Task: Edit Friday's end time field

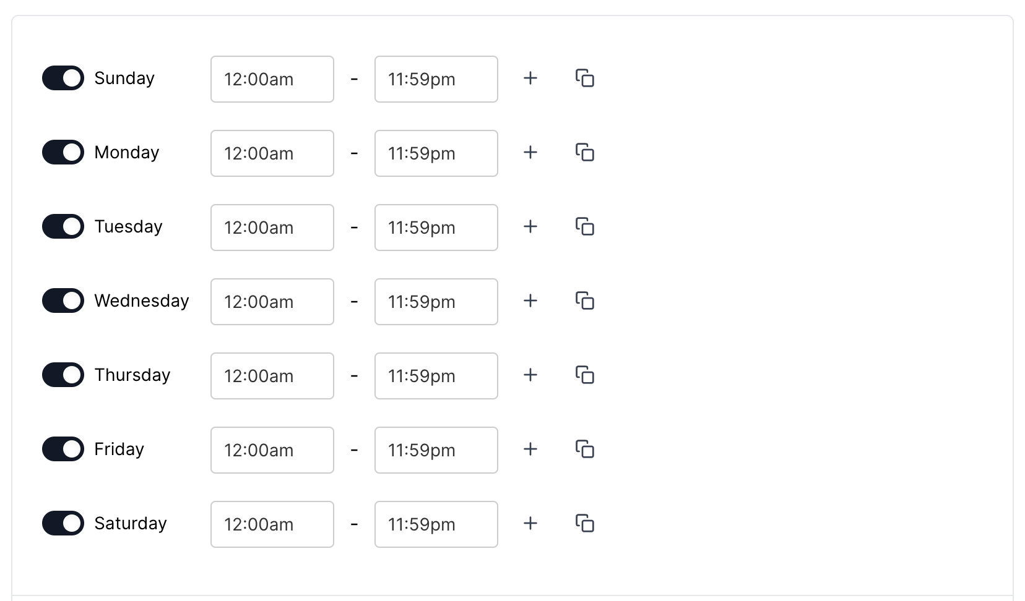Action: tap(436, 450)
